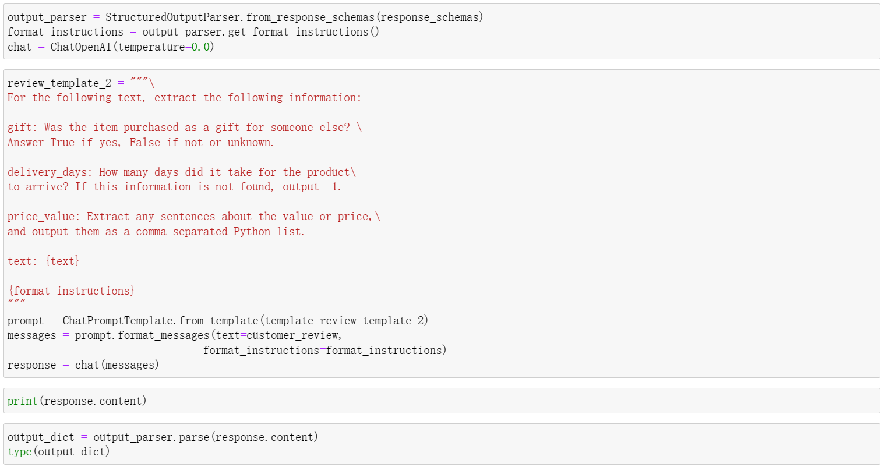This screenshot has width=882, height=467.
Task: Click the line starting with output_parser = StructuredOutputParser
Action: [245, 17]
